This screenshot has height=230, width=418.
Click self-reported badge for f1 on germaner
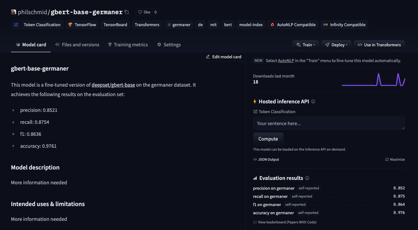[295, 204]
